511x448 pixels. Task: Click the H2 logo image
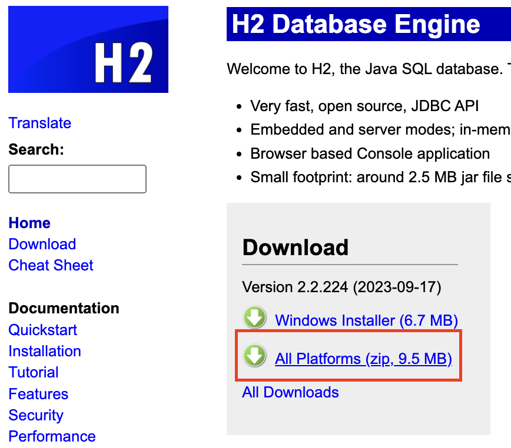[88, 49]
